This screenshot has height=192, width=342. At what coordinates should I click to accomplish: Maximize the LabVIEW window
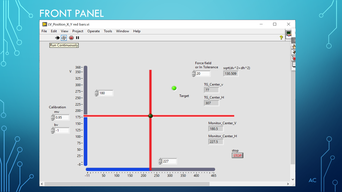click(275, 24)
